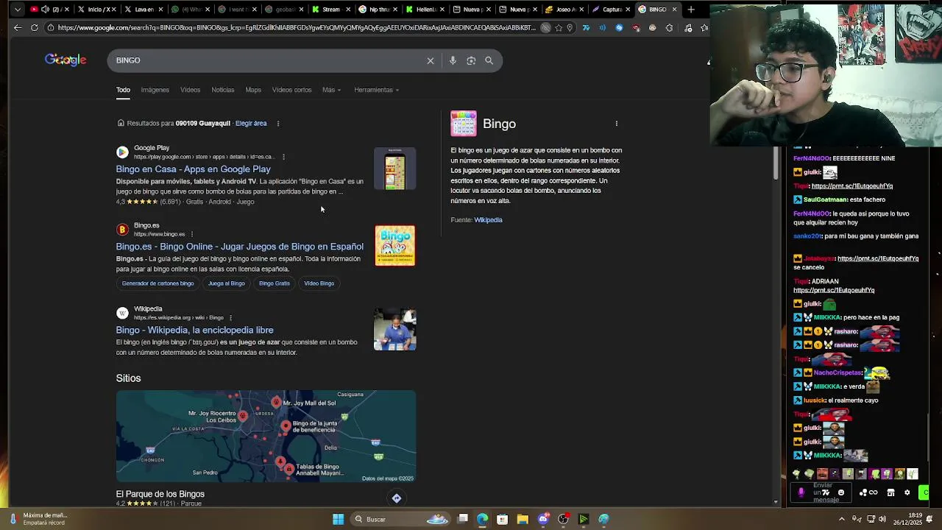Screen dimensions: 942x530
Task: Switch to Videos cortos results
Action: coord(291,90)
